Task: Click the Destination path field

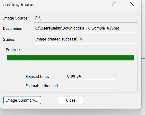Action: coord(85,29)
